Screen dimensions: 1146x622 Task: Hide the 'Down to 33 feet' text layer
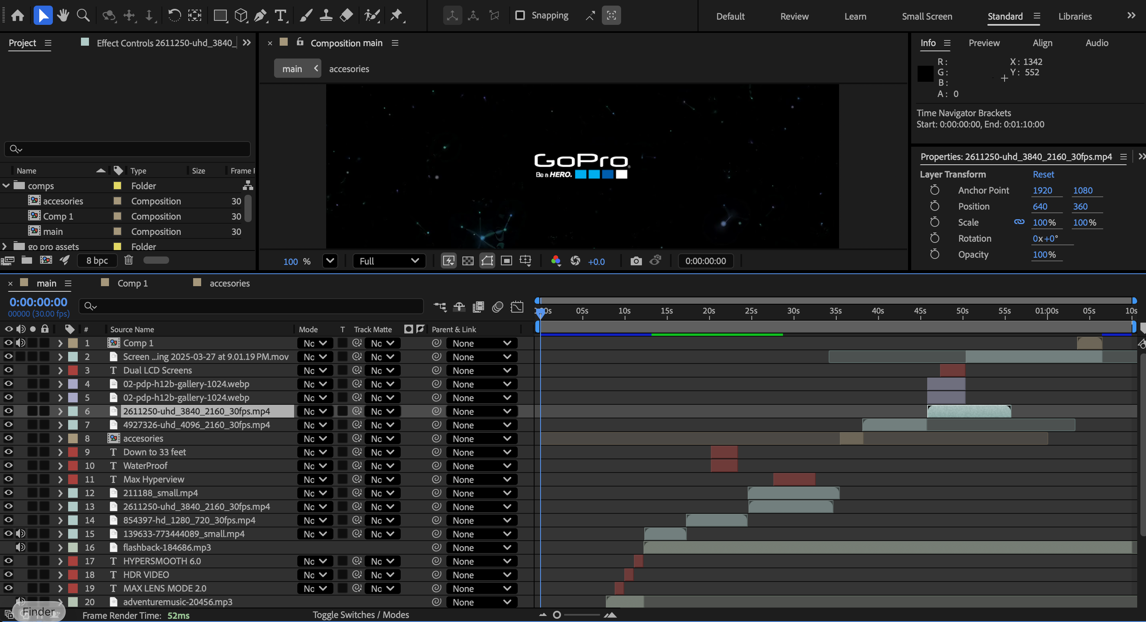click(x=8, y=452)
